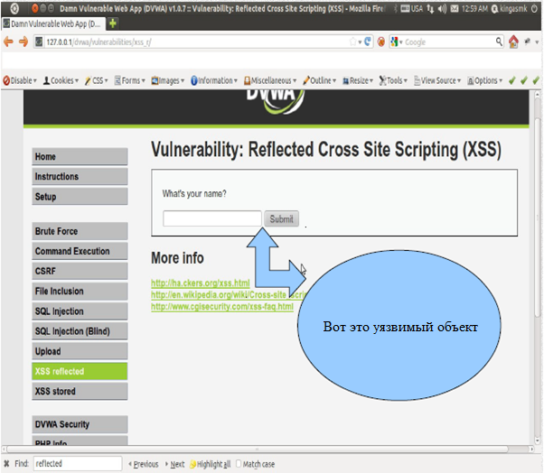Viewport: 544px width, 473px height.
Task: Click the browser forward arrow
Action: pos(22,42)
